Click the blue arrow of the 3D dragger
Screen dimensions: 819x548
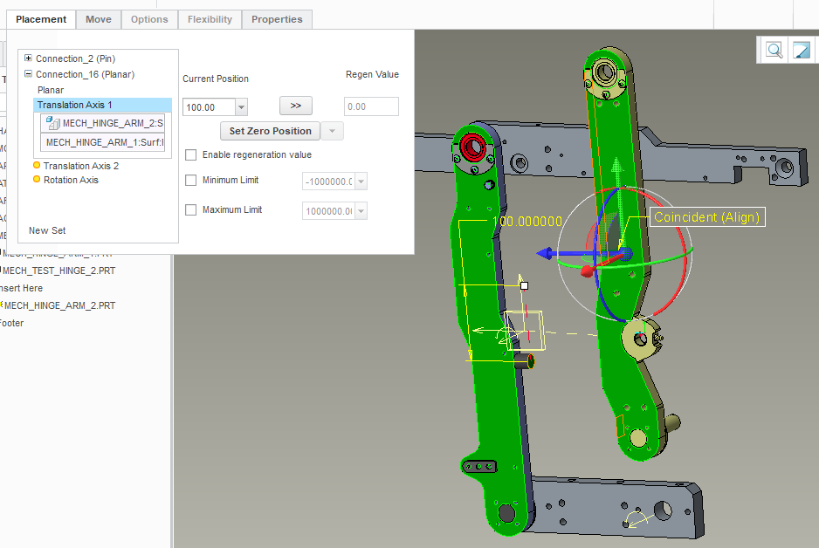coord(545,254)
